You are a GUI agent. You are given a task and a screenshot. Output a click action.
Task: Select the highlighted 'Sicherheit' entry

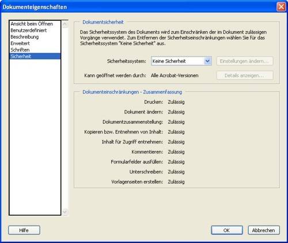35,56
